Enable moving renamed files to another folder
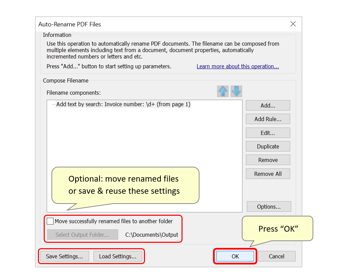Image resolution: width=339 pixels, height=280 pixels. pos(50,221)
